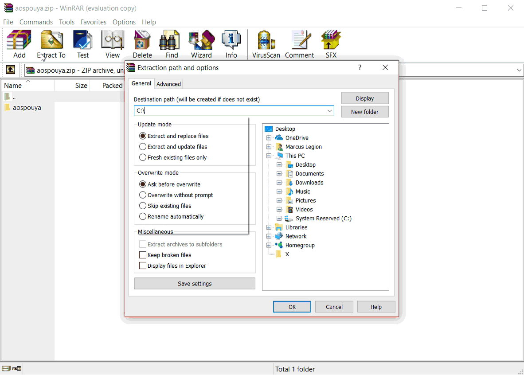Select System Reserved (C:) drive in tree

tap(323, 219)
